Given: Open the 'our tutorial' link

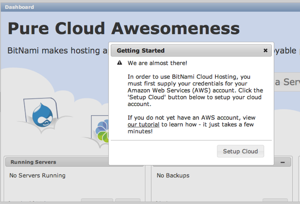Looking at the screenshot, I should 143,124.
